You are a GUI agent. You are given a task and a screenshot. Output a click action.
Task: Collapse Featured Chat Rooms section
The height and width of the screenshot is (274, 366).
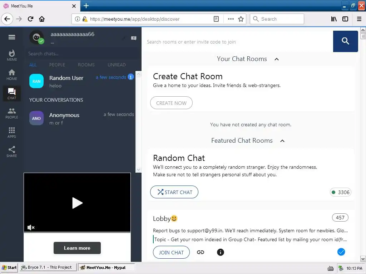(282, 141)
